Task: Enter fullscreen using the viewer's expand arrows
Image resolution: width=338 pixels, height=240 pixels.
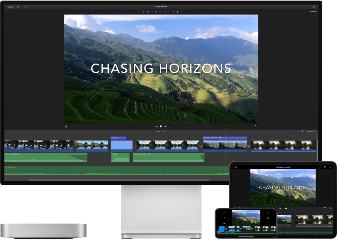Action: click(x=256, y=126)
